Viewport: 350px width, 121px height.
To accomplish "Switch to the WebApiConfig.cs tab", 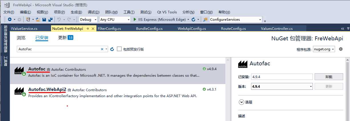I will tap(192, 29).
